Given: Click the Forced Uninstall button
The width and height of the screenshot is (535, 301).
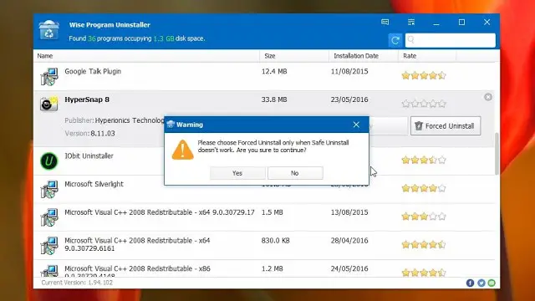Looking at the screenshot, I should pos(446,126).
